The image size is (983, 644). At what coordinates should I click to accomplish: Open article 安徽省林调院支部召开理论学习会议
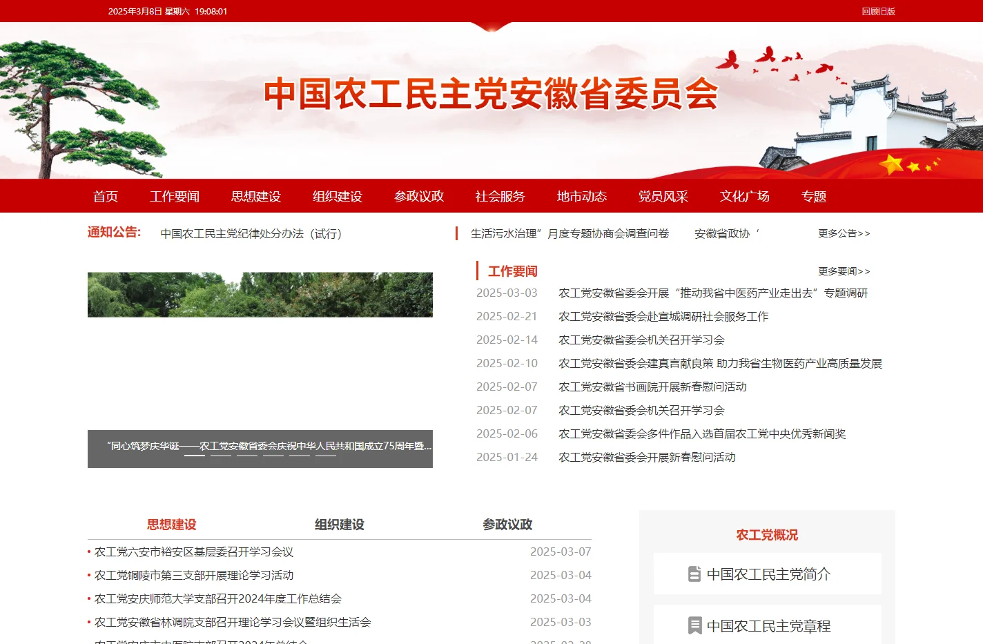point(233,623)
